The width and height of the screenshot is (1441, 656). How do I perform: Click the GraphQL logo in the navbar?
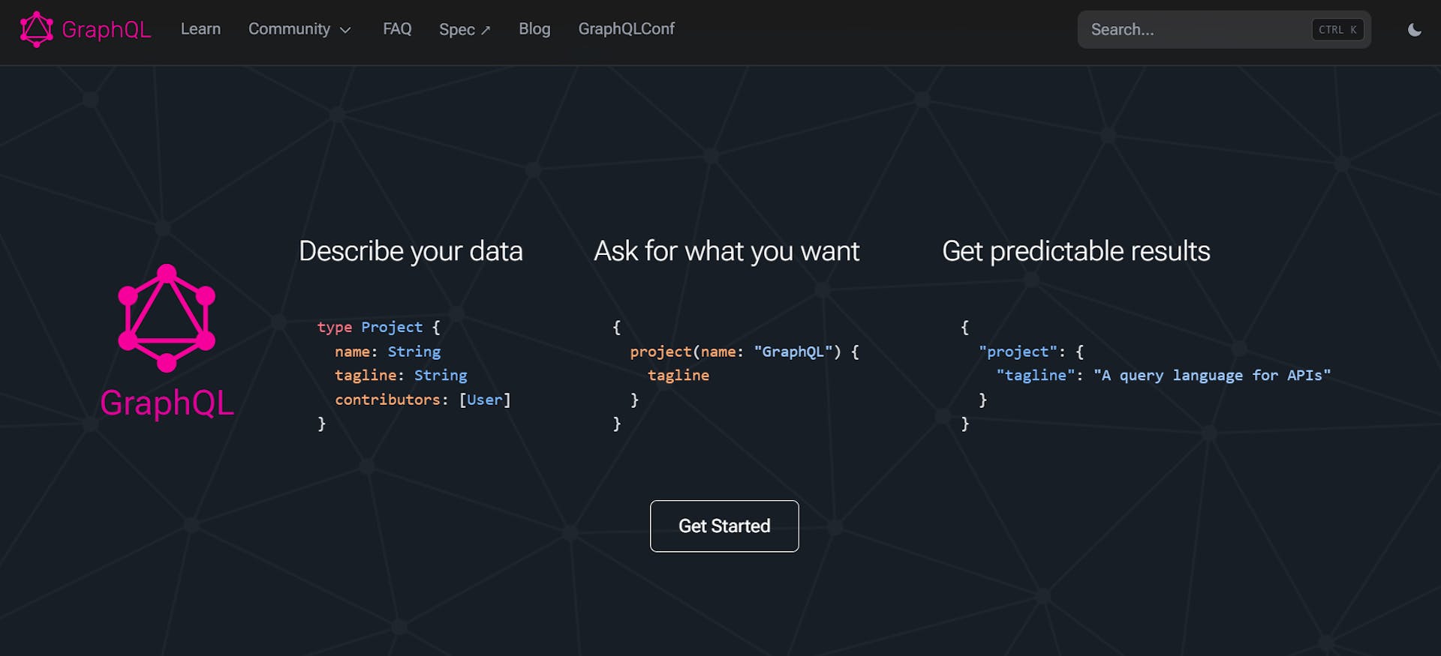(85, 29)
